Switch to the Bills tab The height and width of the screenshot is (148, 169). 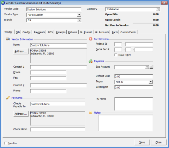coord(18,32)
